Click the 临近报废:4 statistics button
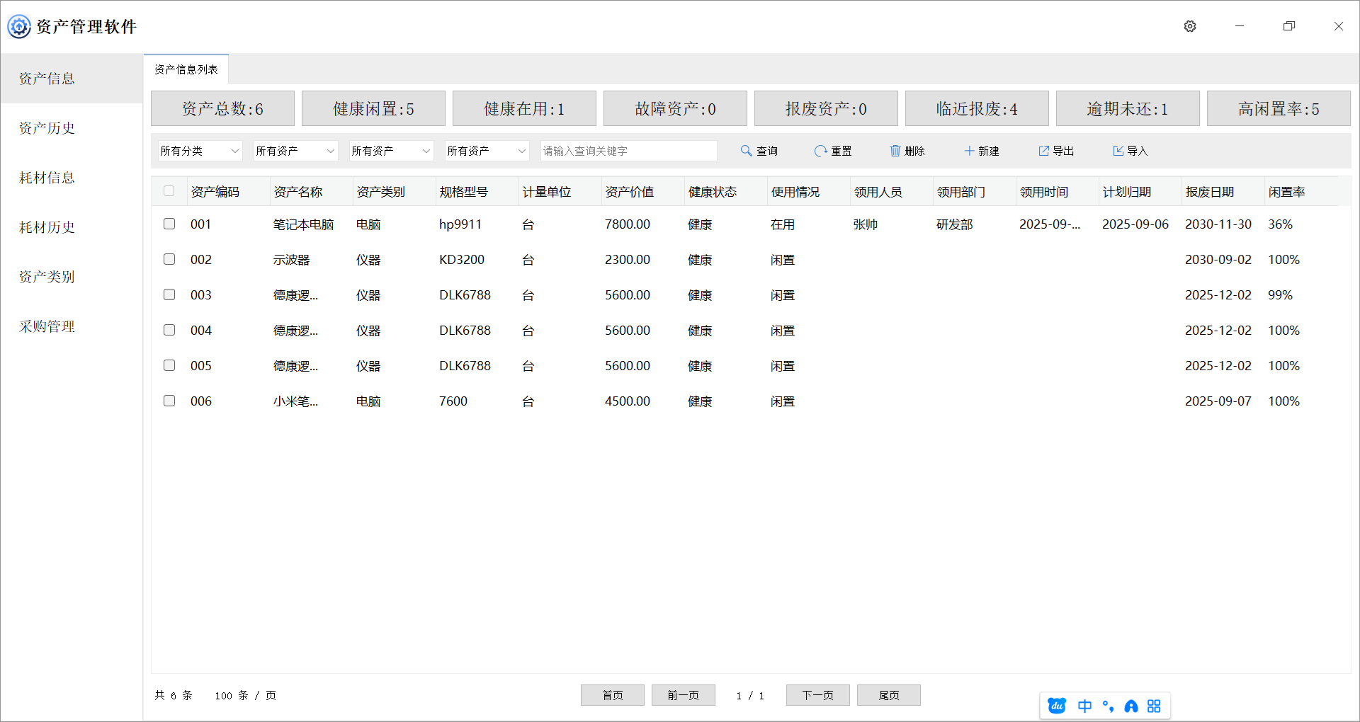Image resolution: width=1360 pixels, height=722 pixels. click(976, 108)
